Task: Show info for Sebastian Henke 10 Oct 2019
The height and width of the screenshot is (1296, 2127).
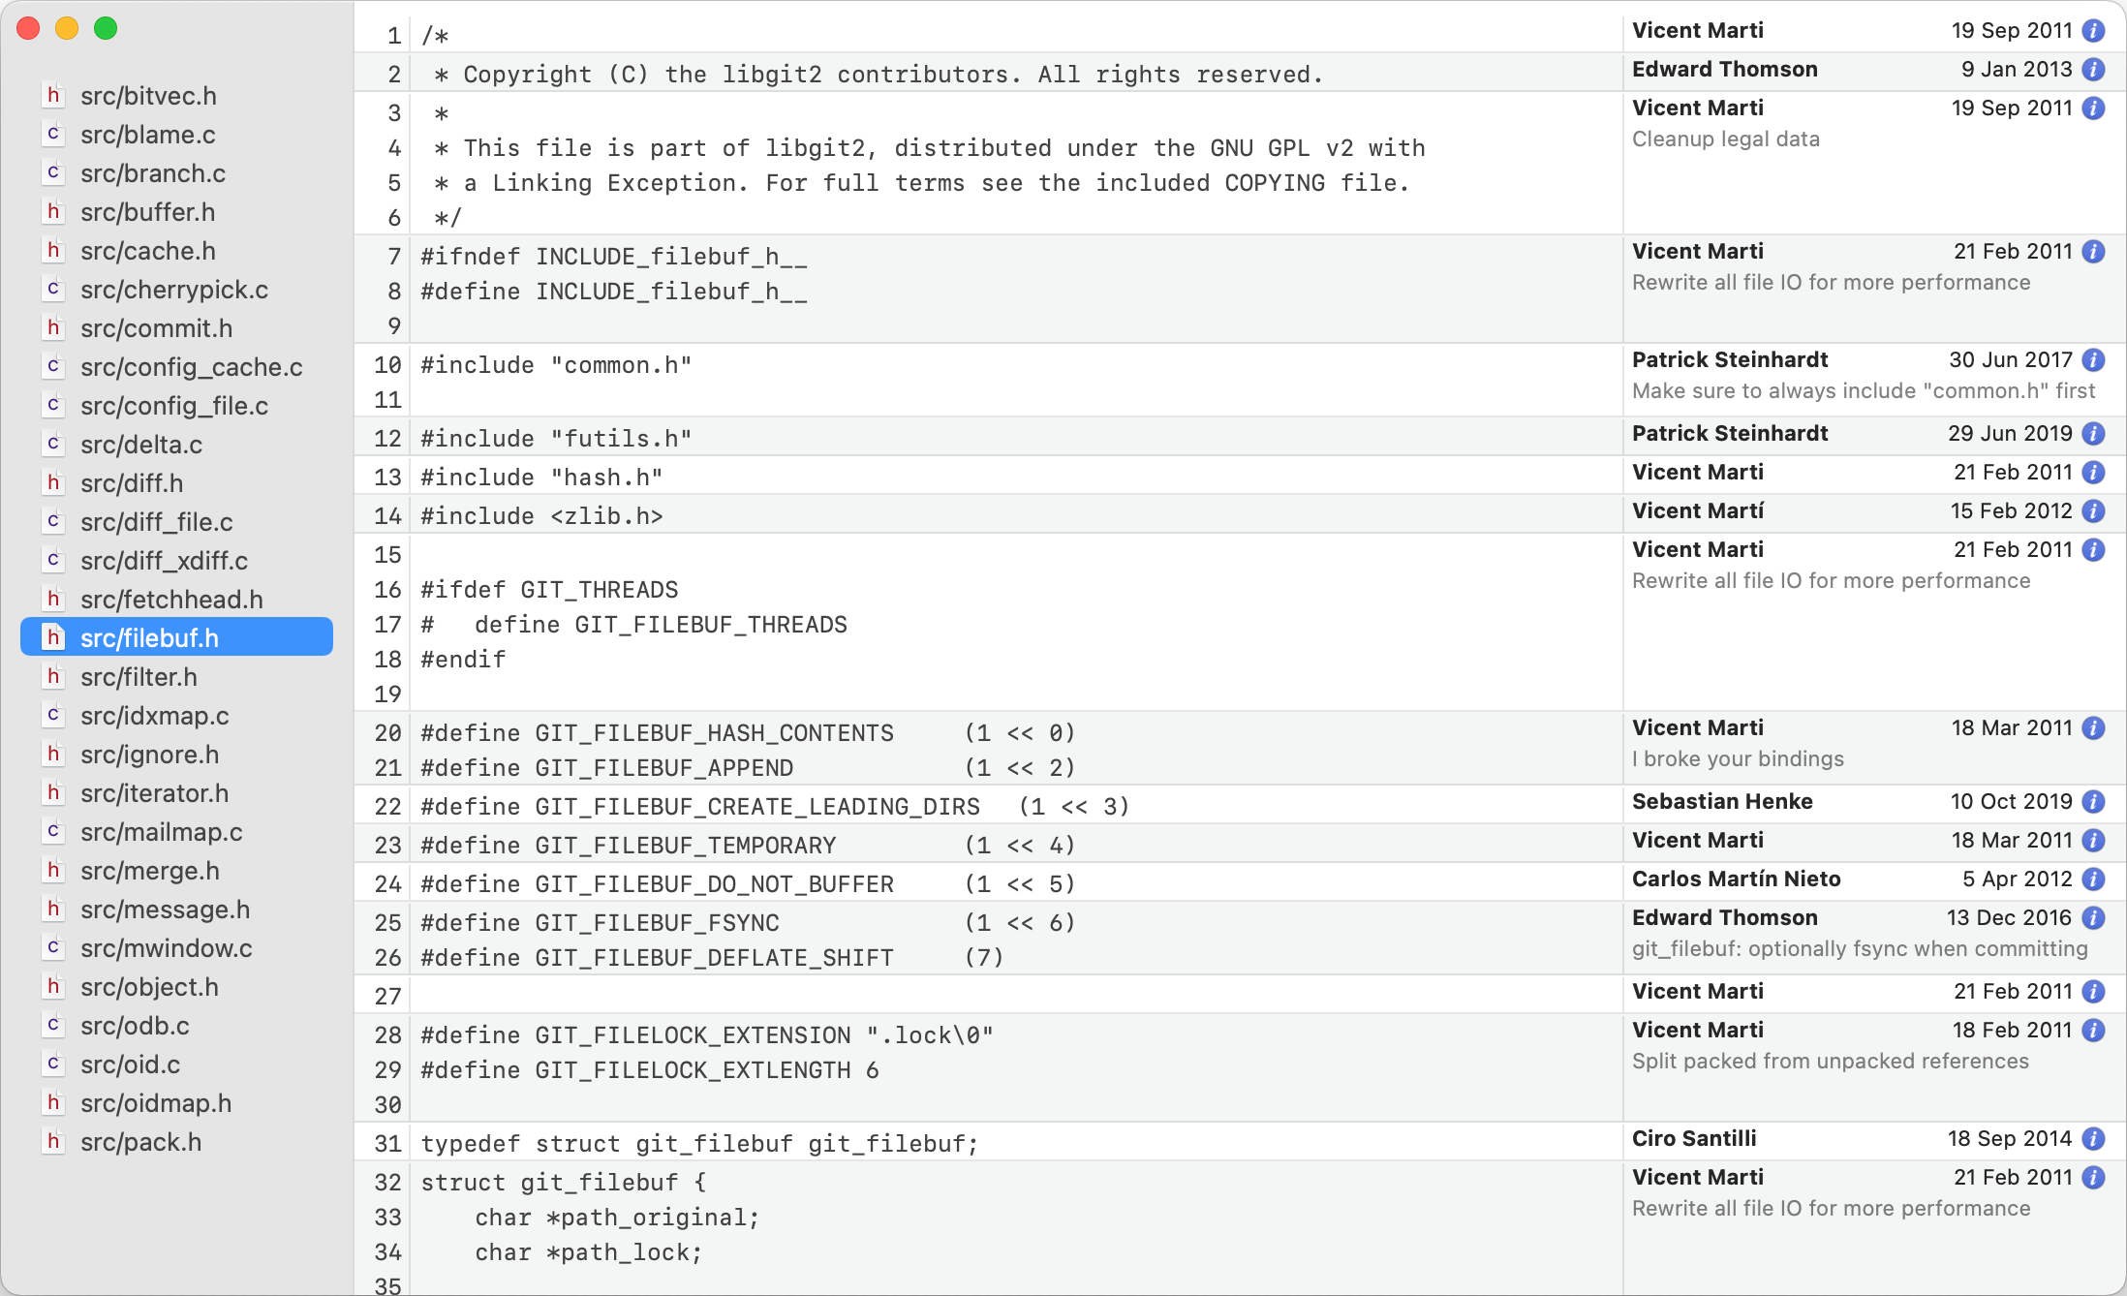Action: (2094, 802)
